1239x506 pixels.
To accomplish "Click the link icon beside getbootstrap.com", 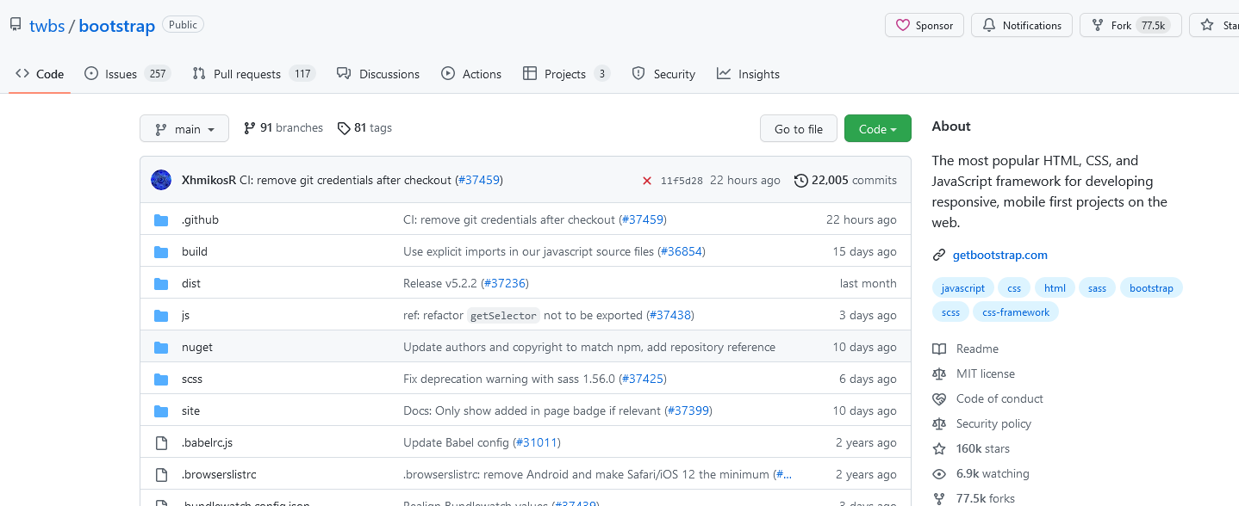I will pyautogui.click(x=939, y=255).
